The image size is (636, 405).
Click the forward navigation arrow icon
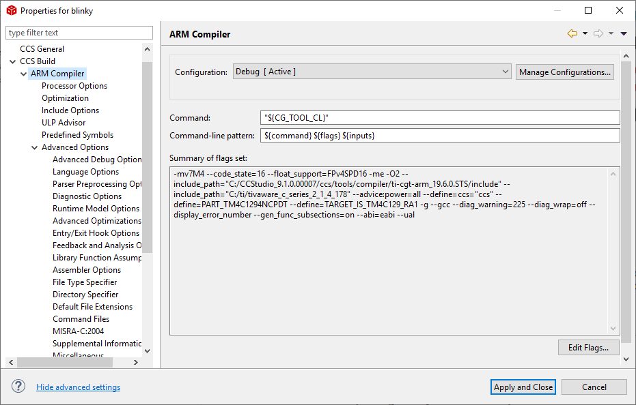598,33
